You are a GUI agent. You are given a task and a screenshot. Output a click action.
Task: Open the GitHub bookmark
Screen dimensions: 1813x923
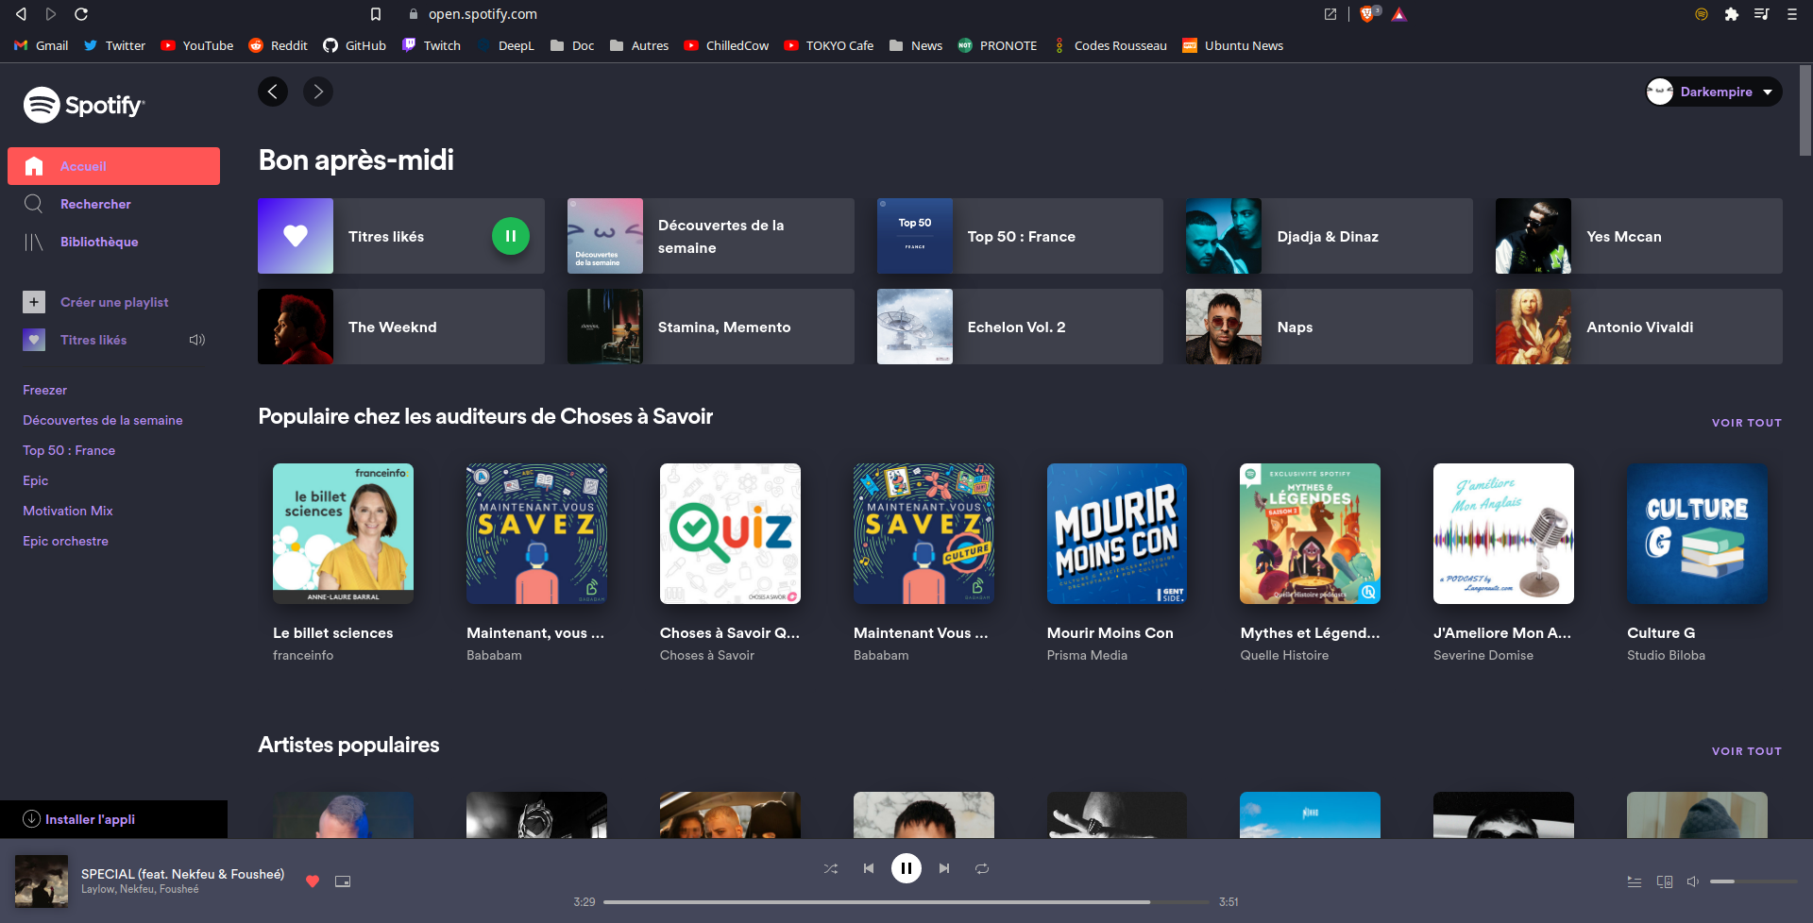354,45
